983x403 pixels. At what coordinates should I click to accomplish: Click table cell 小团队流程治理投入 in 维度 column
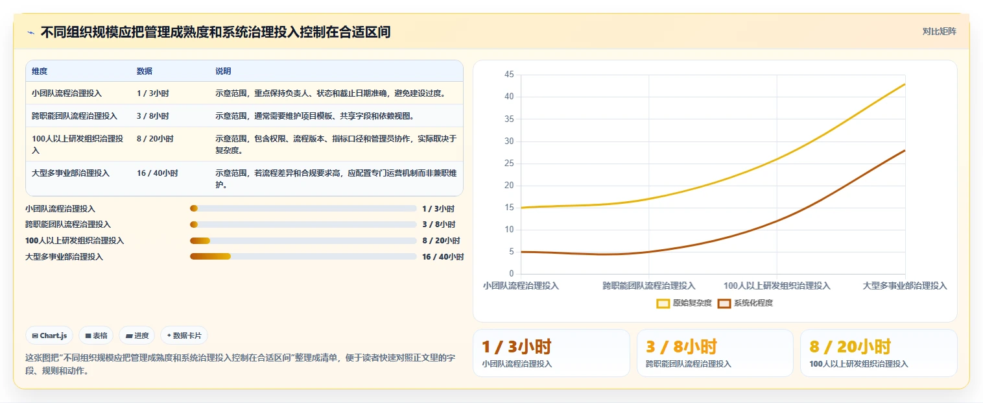pos(67,93)
